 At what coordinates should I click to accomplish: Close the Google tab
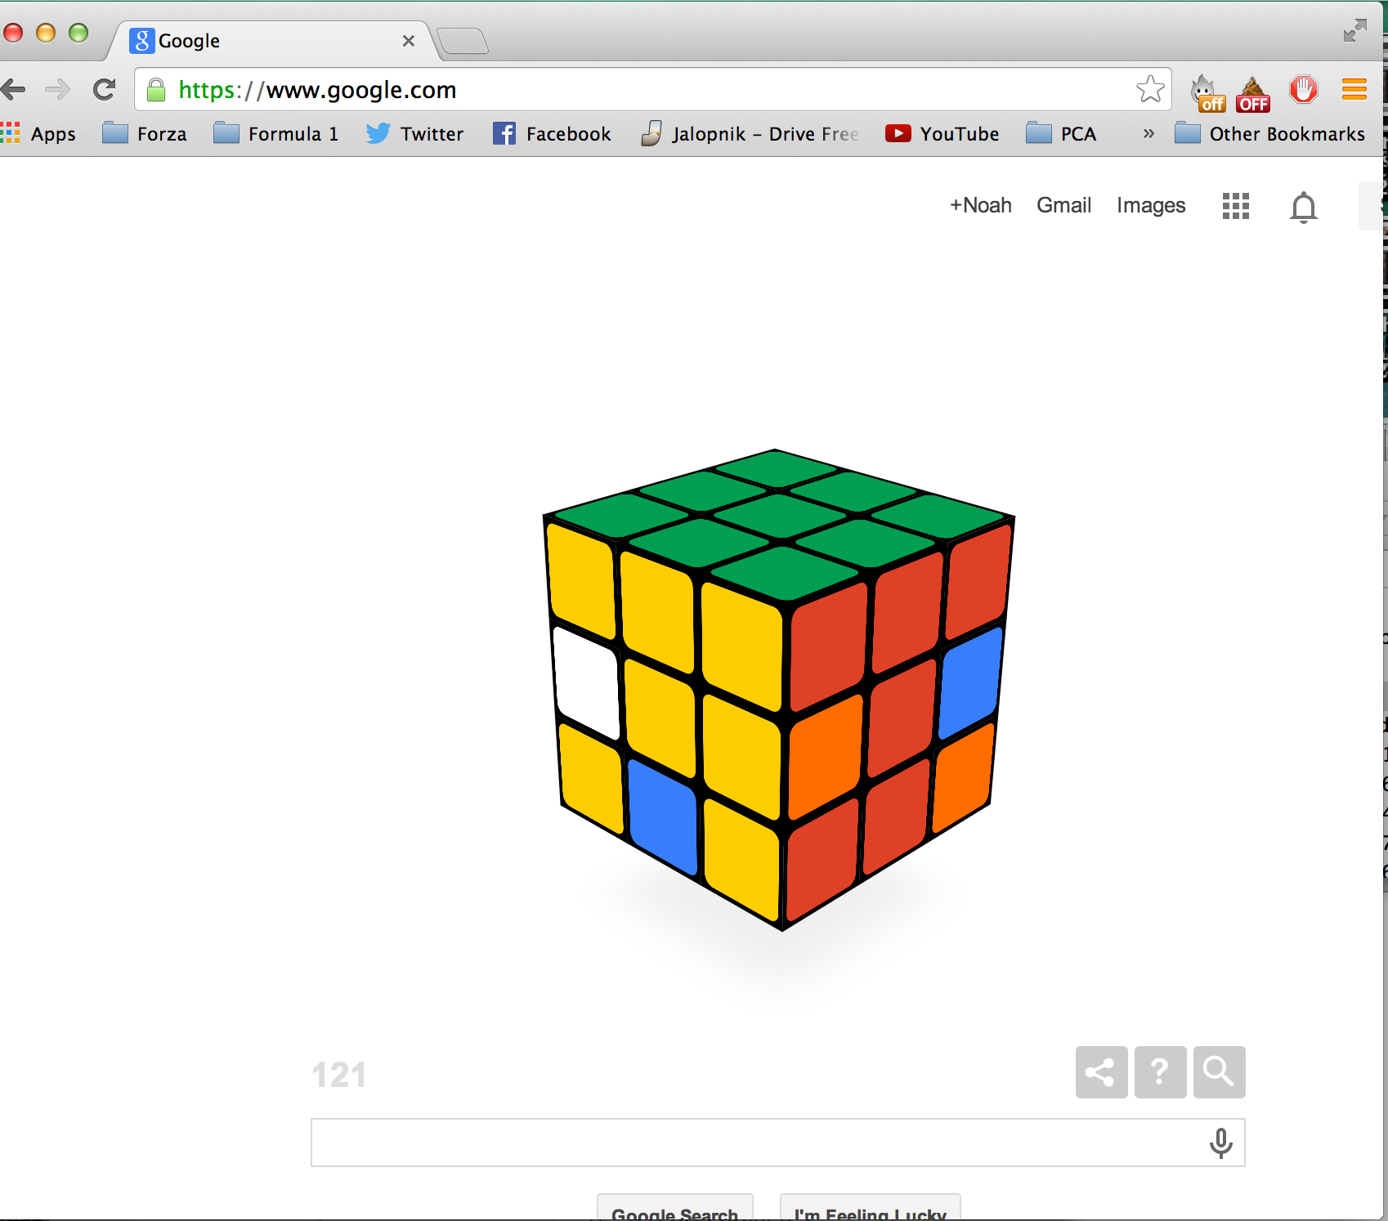tap(409, 41)
